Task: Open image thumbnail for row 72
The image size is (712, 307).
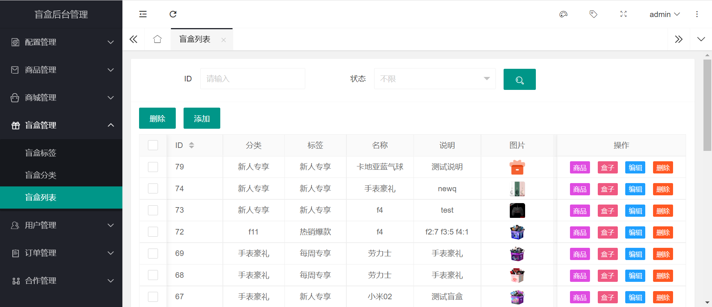Action: pos(517,232)
